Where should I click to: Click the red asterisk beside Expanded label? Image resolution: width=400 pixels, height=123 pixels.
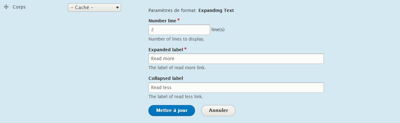click(186, 49)
